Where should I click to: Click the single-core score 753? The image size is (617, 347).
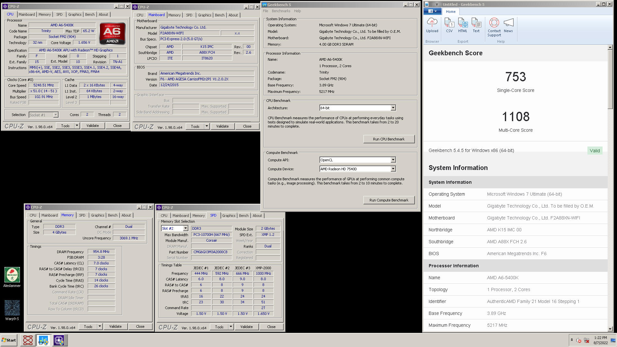(515, 77)
